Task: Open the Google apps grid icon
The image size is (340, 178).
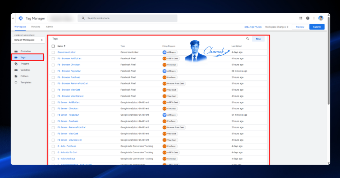Action: click(301, 18)
